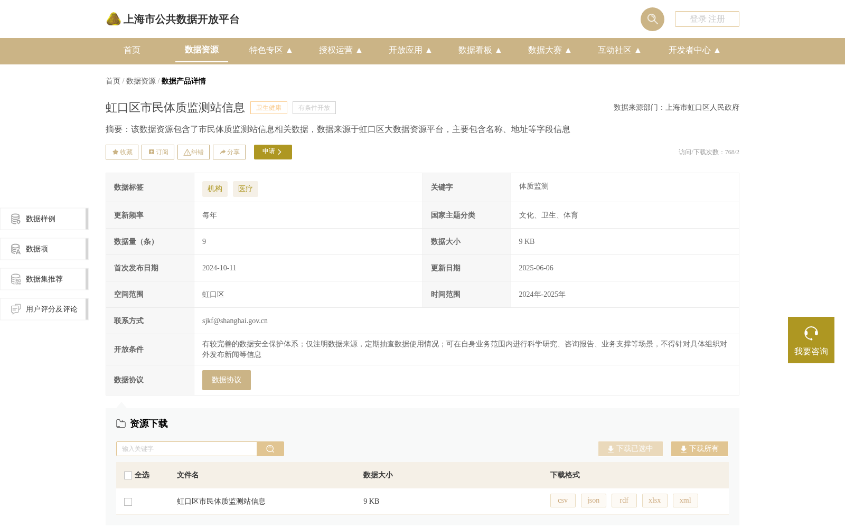The width and height of the screenshot is (845, 528).
Task: Go to 首页 in navigation bar
Action: pyautogui.click(x=132, y=50)
